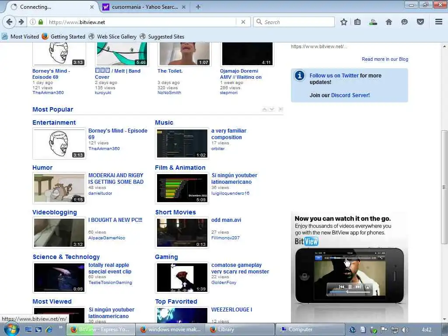This screenshot has width=448, height=336.
Task: Open the comatose gameplay video thumbnail
Action: click(x=182, y=277)
